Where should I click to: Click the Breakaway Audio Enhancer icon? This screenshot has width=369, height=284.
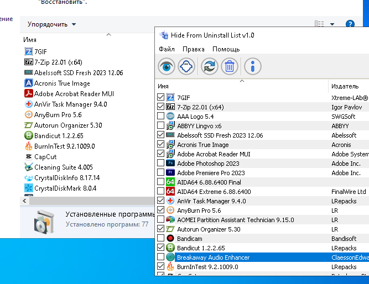point(170,257)
